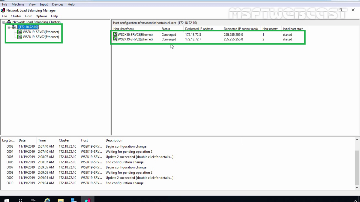Sort by Host priority column header
Image resolution: width=360 pixels, height=202 pixels.
[271, 29]
